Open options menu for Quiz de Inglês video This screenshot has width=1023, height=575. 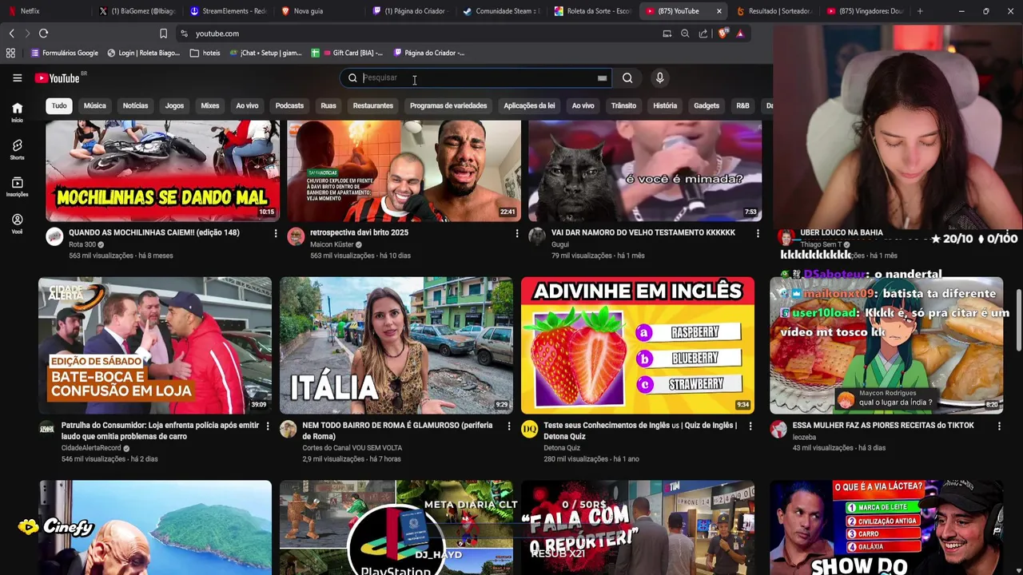point(750,426)
